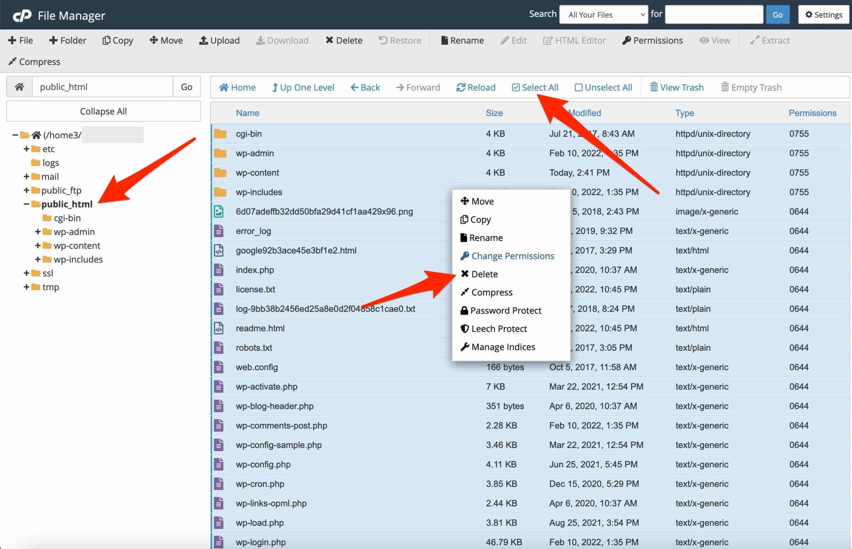Click Empty Trash button at top right
This screenshot has width=852, height=549.
pos(751,87)
